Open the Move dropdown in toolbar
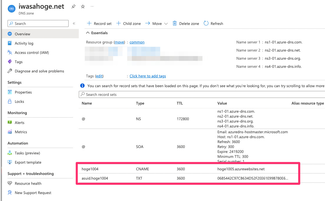This screenshot has height=201, width=325. click(x=156, y=23)
